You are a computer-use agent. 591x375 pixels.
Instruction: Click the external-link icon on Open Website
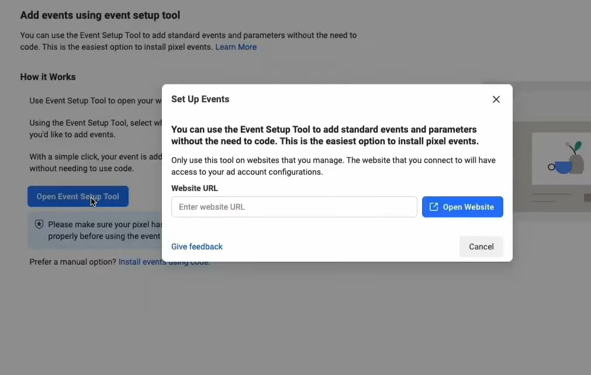click(434, 207)
